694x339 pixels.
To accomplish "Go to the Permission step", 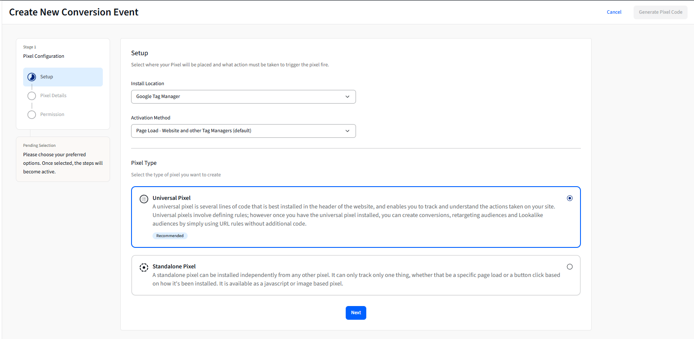I will 52,115.
